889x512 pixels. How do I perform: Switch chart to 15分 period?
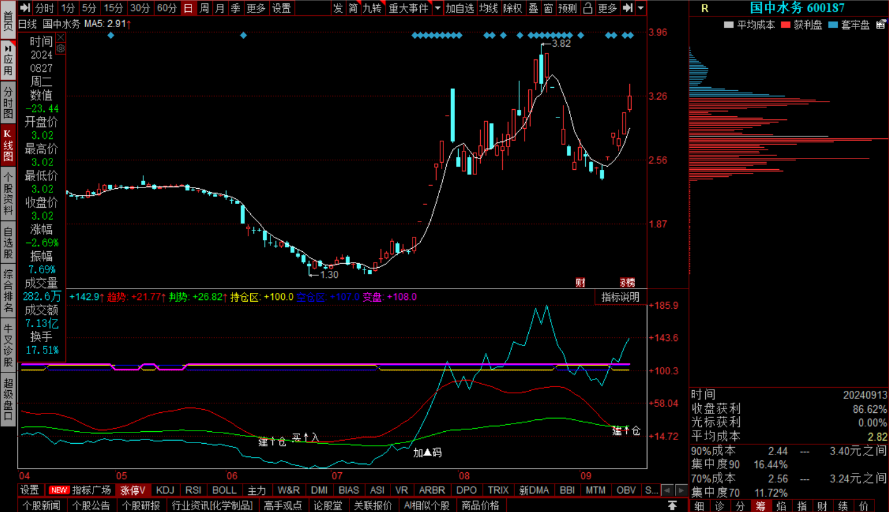point(114,8)
